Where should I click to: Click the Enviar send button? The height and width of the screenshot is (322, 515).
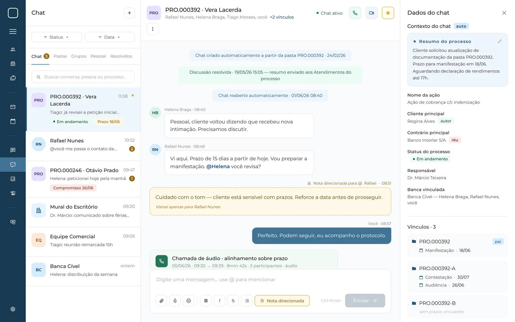pos(365,300)
